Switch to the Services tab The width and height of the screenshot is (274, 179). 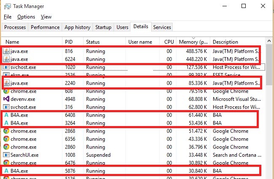(162, 27)
